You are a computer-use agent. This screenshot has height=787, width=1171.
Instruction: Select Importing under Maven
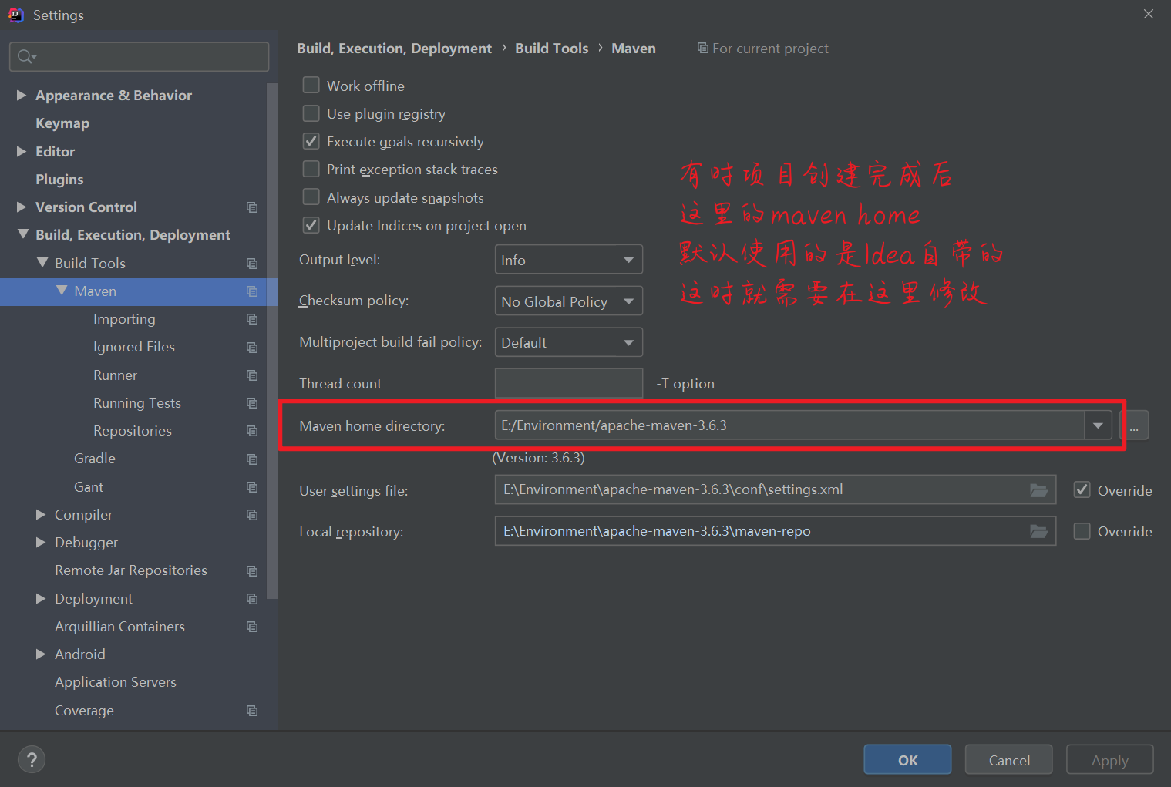124,319
